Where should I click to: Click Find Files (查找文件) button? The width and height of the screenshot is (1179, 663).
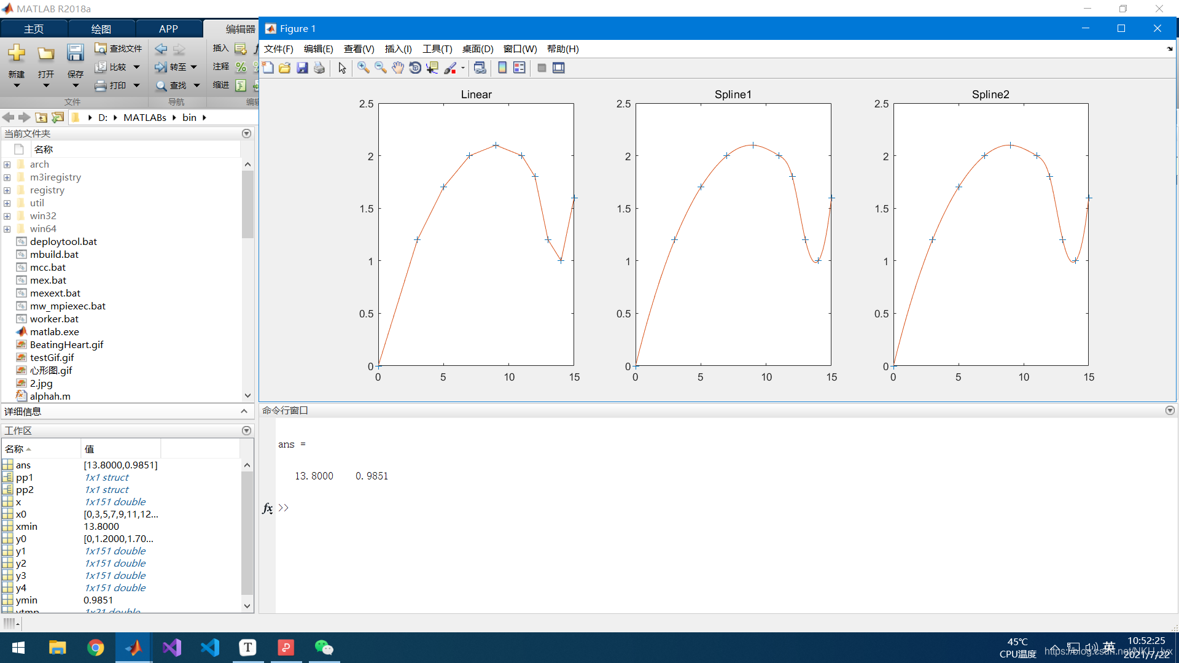point(119,48)
